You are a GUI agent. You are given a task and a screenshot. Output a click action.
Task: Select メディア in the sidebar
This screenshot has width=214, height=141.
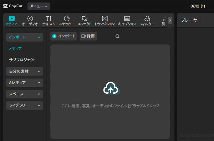(x=15, y=49)
